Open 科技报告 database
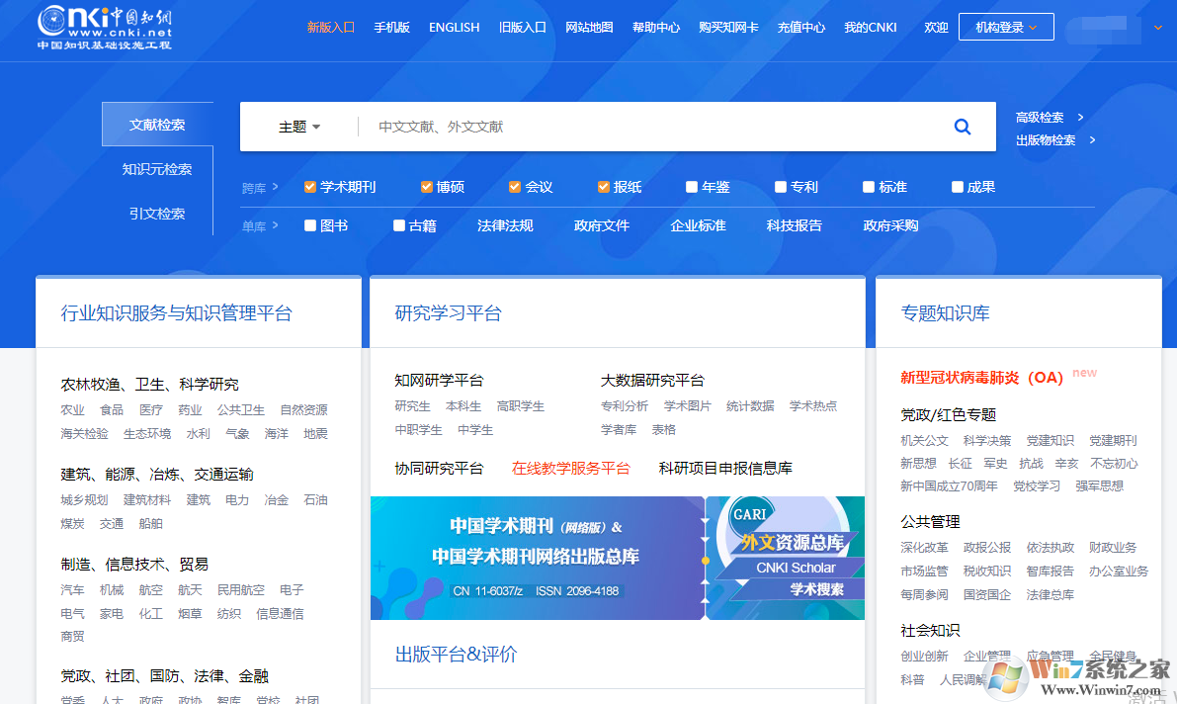 795,225
